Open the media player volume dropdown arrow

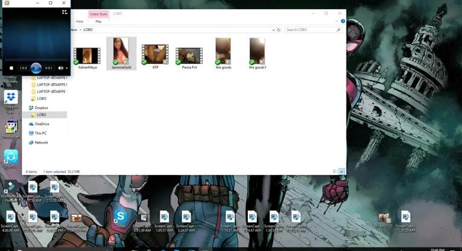click(x=66, y=68)
